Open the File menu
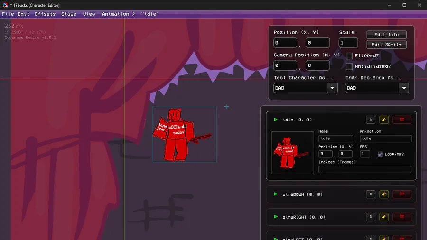The width and height of the screenshot is (427, 240). pyautogui.click(x=8, y=14)
